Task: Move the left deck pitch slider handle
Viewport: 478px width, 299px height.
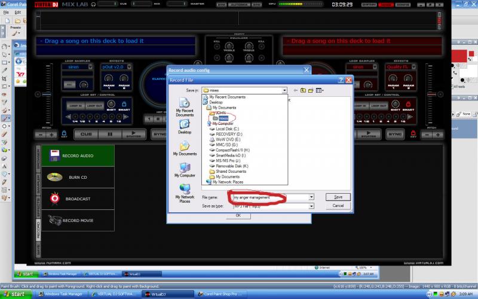Action: click(47, 94)
